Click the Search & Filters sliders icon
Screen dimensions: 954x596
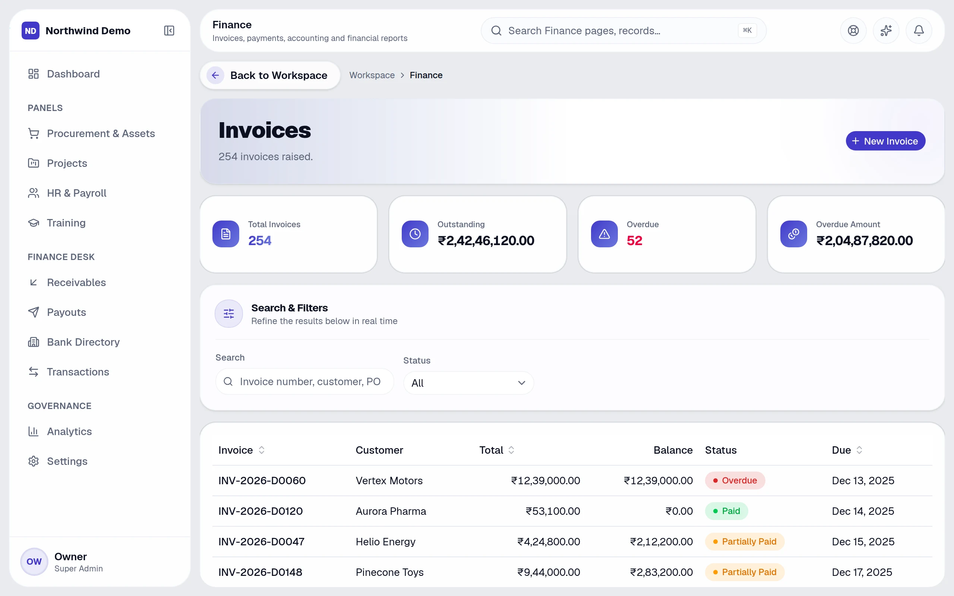[229, 314]
